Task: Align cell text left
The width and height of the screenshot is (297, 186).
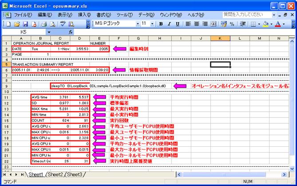Action: point(188,24)
